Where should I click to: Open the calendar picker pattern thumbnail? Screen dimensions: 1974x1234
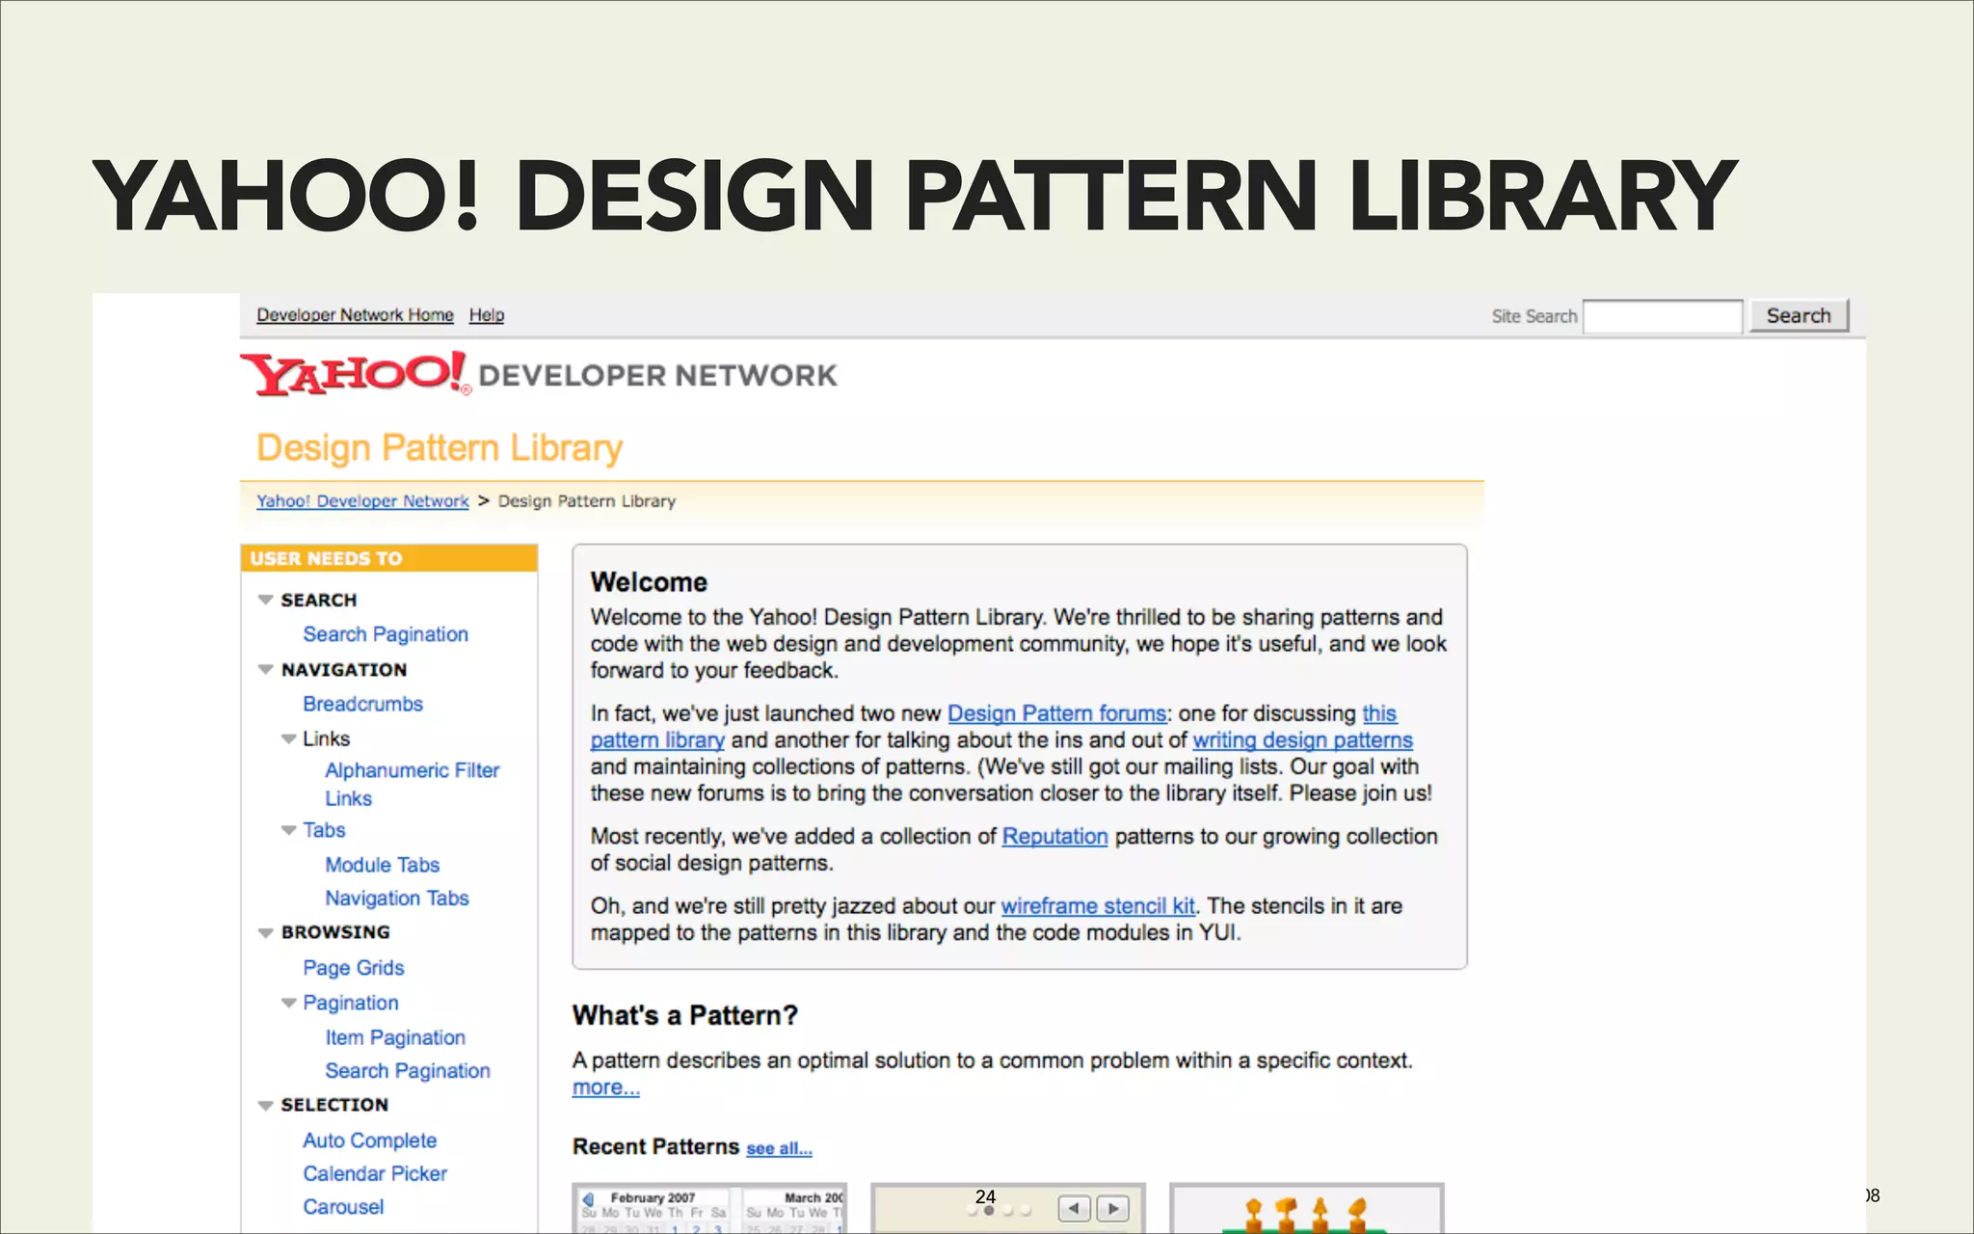[x=709, y=1208]
